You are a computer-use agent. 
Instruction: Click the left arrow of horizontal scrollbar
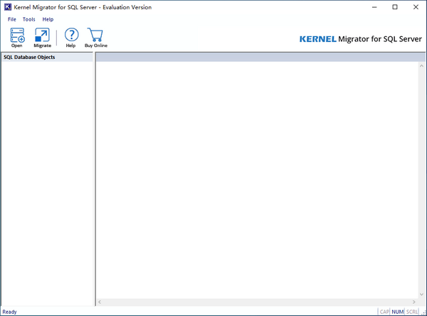(x=100, y=302)
